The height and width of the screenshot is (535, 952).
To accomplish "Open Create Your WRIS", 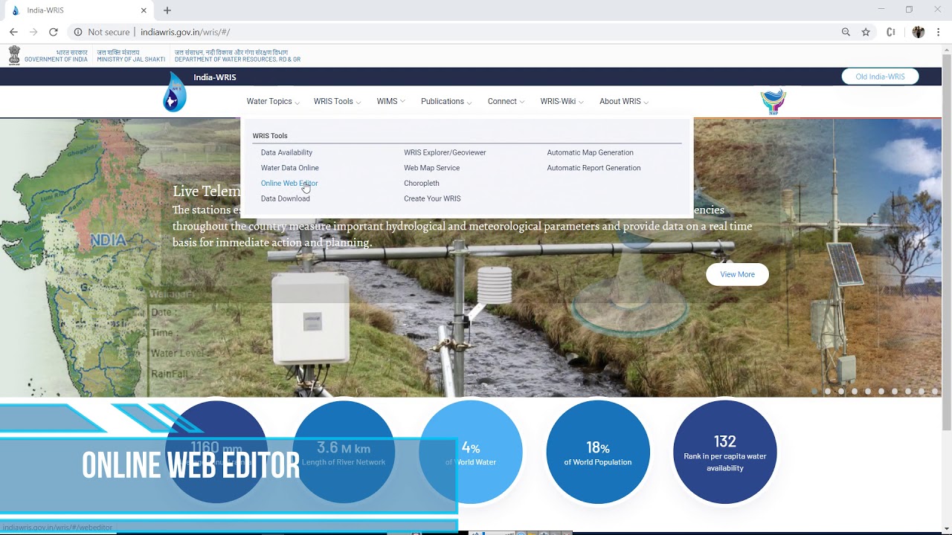I will click(x=432, y=199).
